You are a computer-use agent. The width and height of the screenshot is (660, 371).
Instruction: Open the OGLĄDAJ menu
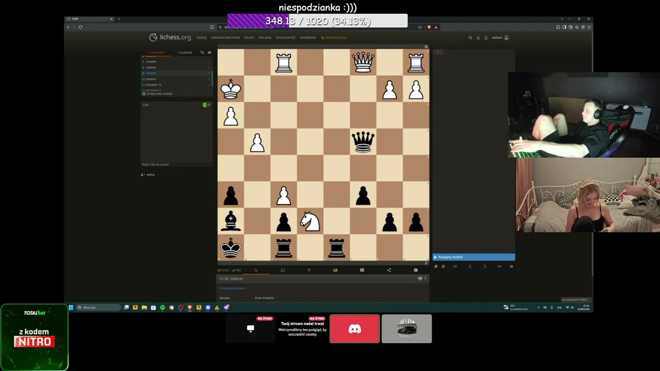(265, 38)
